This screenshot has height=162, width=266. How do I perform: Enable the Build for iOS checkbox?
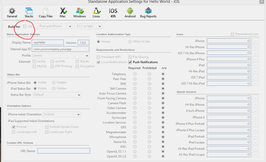click(x=25, y=26)
